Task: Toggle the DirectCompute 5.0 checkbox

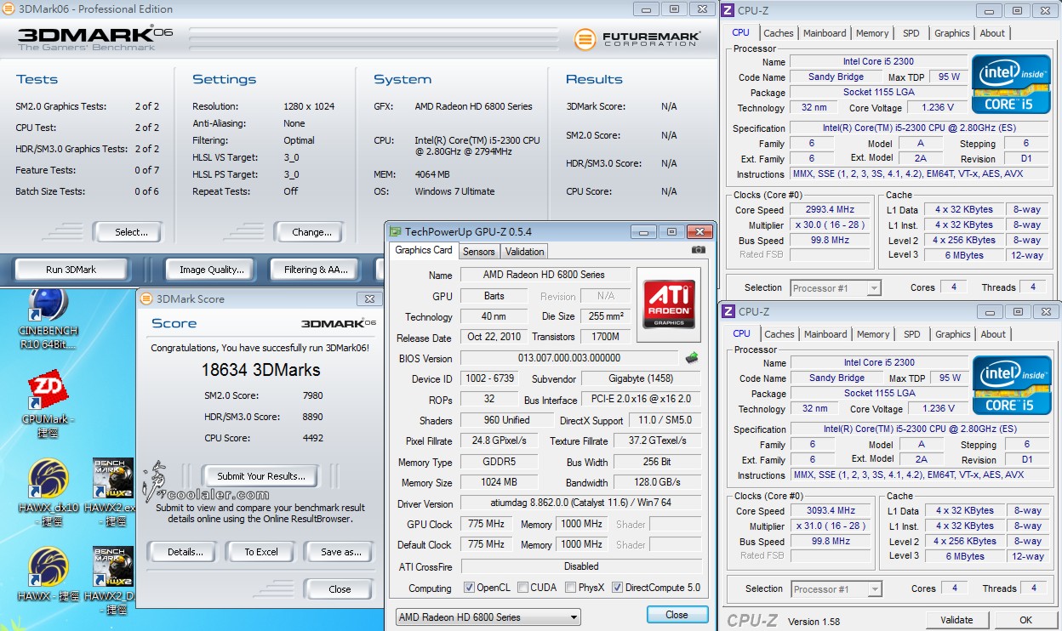Action: (617, 588)
